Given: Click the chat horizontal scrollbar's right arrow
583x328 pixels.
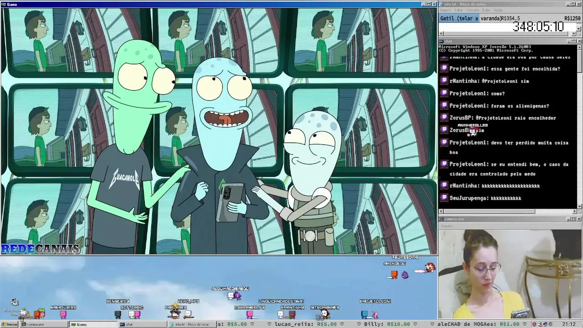Looking at the screenshot, I should coord(574,211).
